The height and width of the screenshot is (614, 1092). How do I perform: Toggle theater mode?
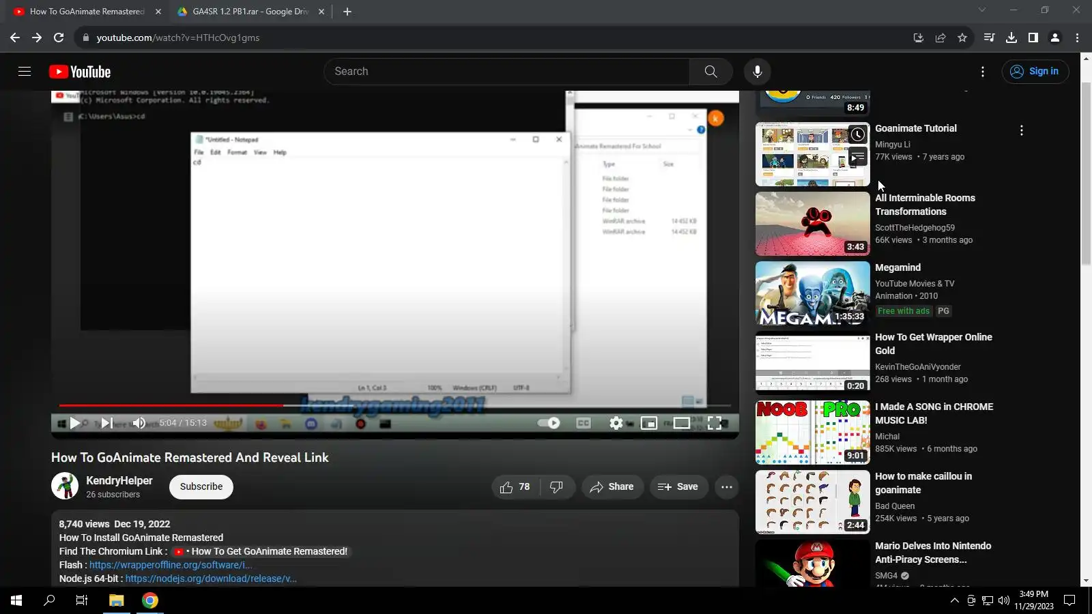(x=682, y=424)
